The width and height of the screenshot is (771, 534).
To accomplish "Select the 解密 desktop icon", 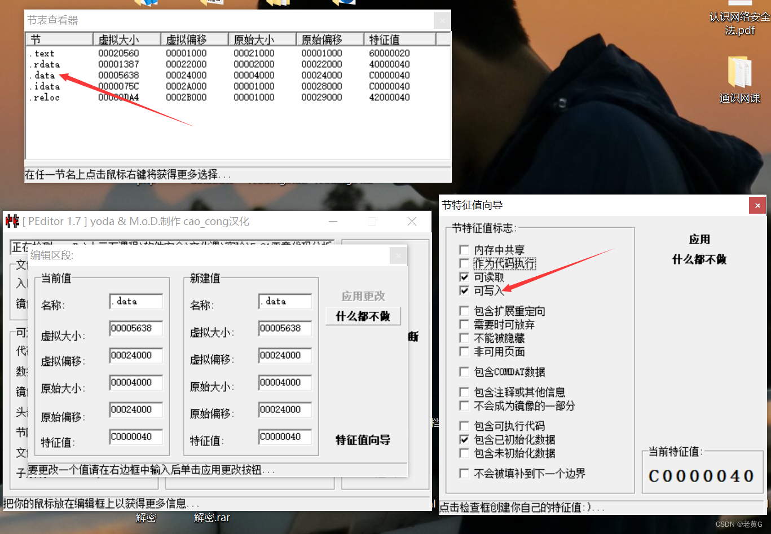I will click(x=146, y=517).
